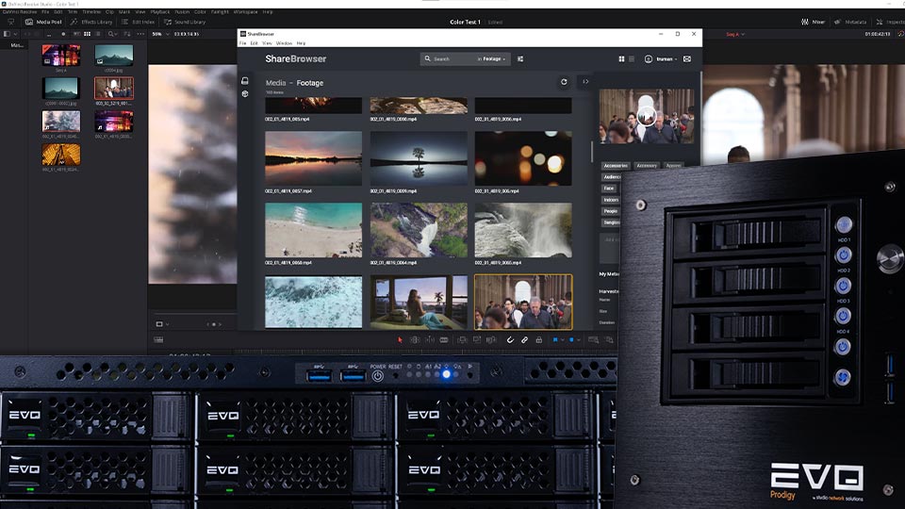Screen dimensions: 905x509
Task: Toggle Resolve bin list sidebar icon
Action: tap(7, 34)
